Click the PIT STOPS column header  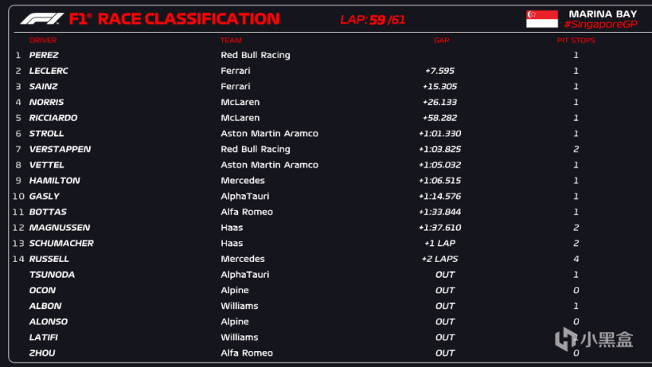575,40
